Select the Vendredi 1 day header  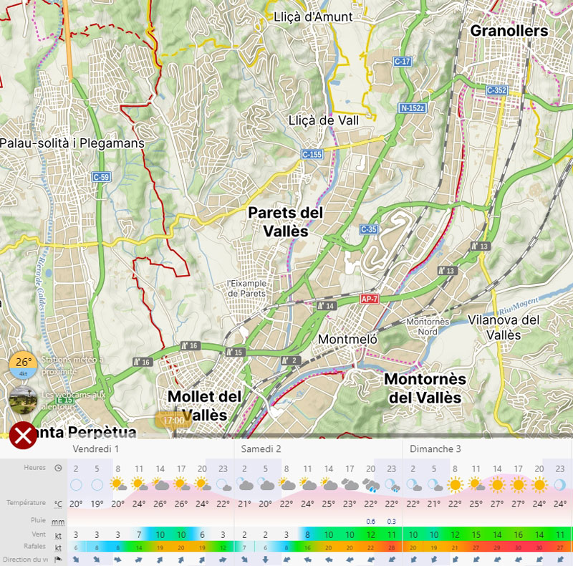(x=96, y=449)
